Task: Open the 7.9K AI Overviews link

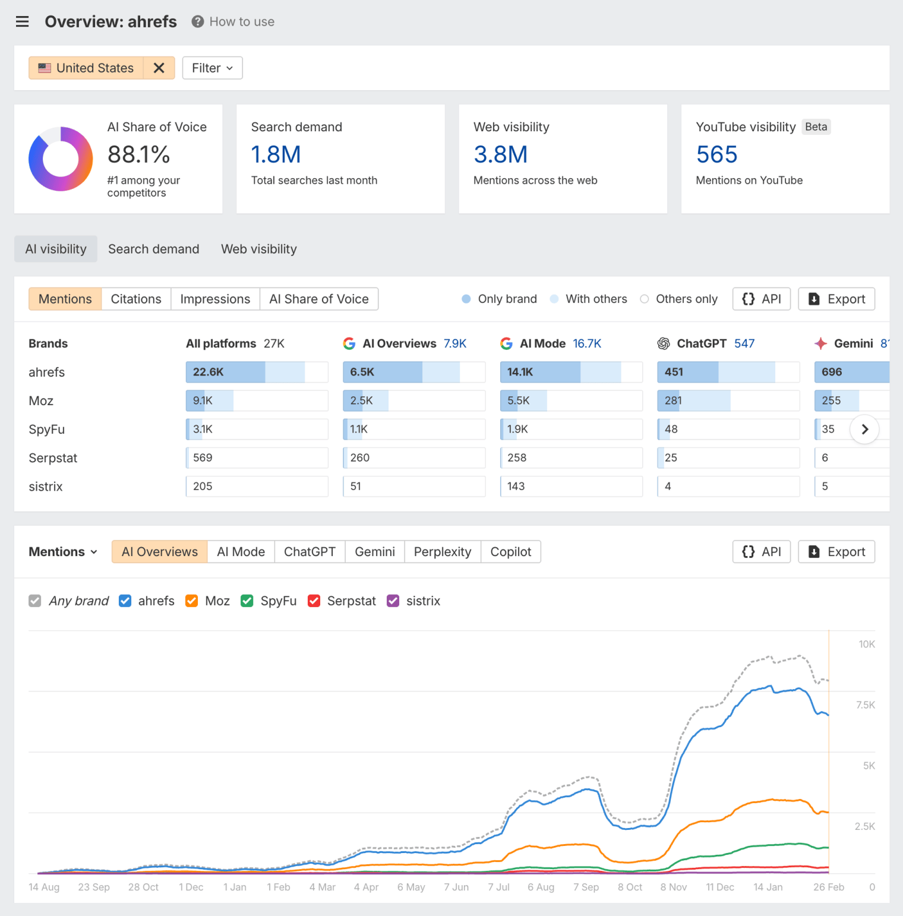Action: coord(454,343)
